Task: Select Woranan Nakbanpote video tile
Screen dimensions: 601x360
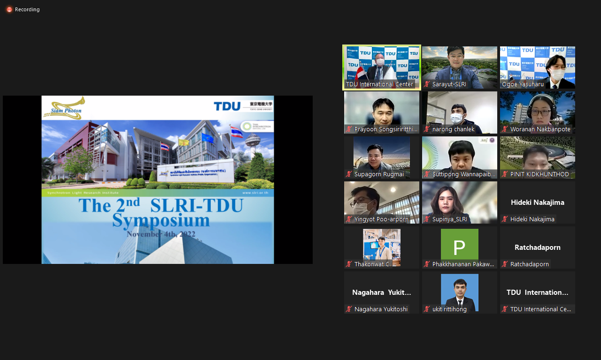Action: 538,112
